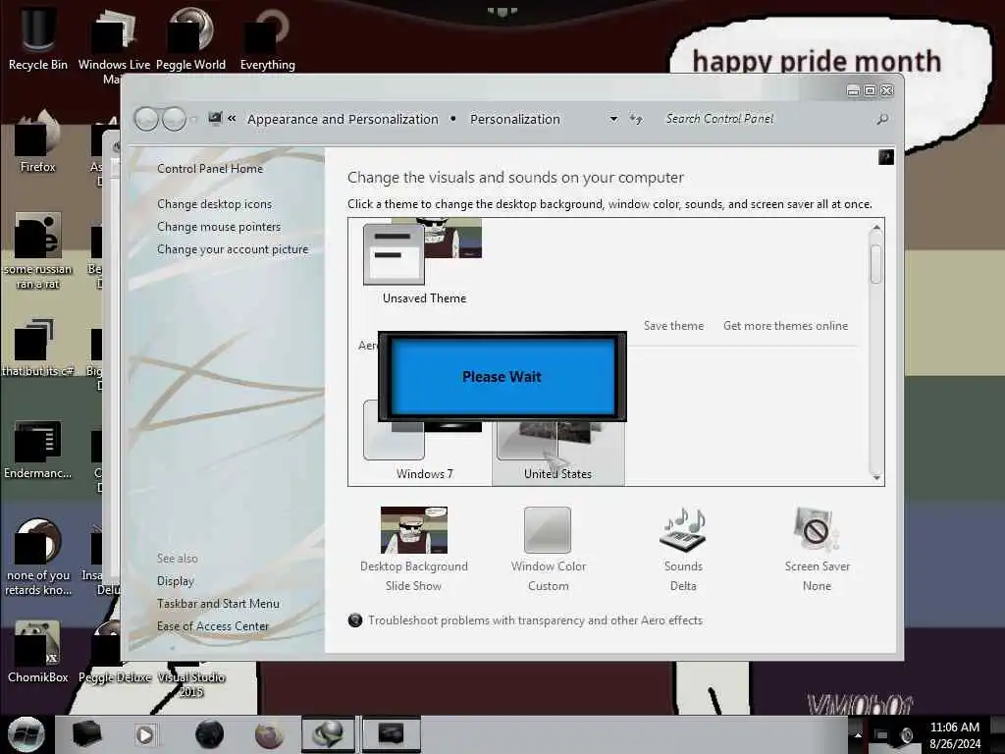Launch Firefox from the desktop
1005x754 pixels.
point(37,142)
